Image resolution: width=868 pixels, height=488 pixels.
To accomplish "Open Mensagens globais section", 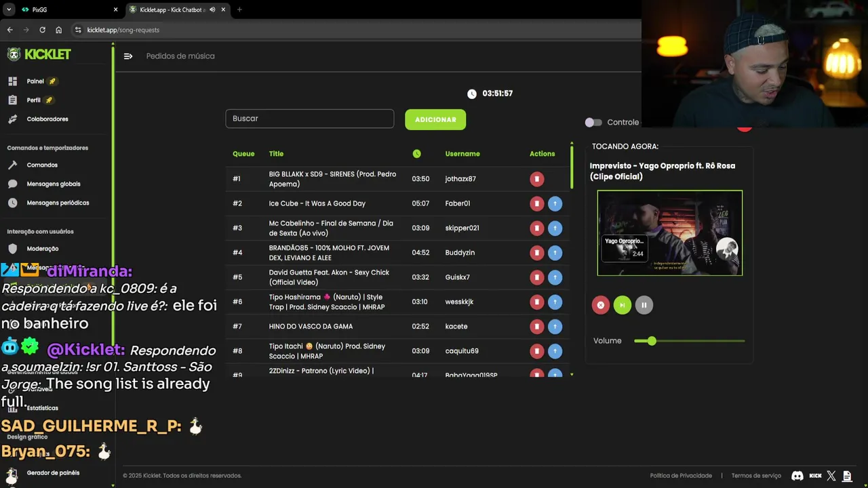I will tap(44, 184).
